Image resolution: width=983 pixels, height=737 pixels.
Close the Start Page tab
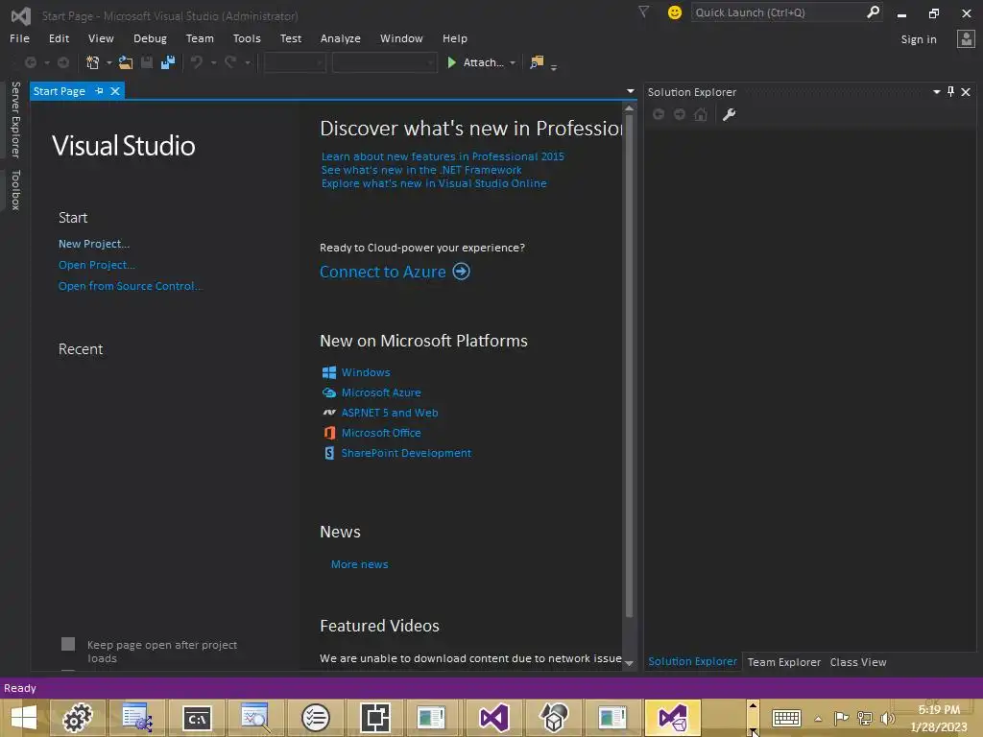pyautogui.click(x=115, y=91)
